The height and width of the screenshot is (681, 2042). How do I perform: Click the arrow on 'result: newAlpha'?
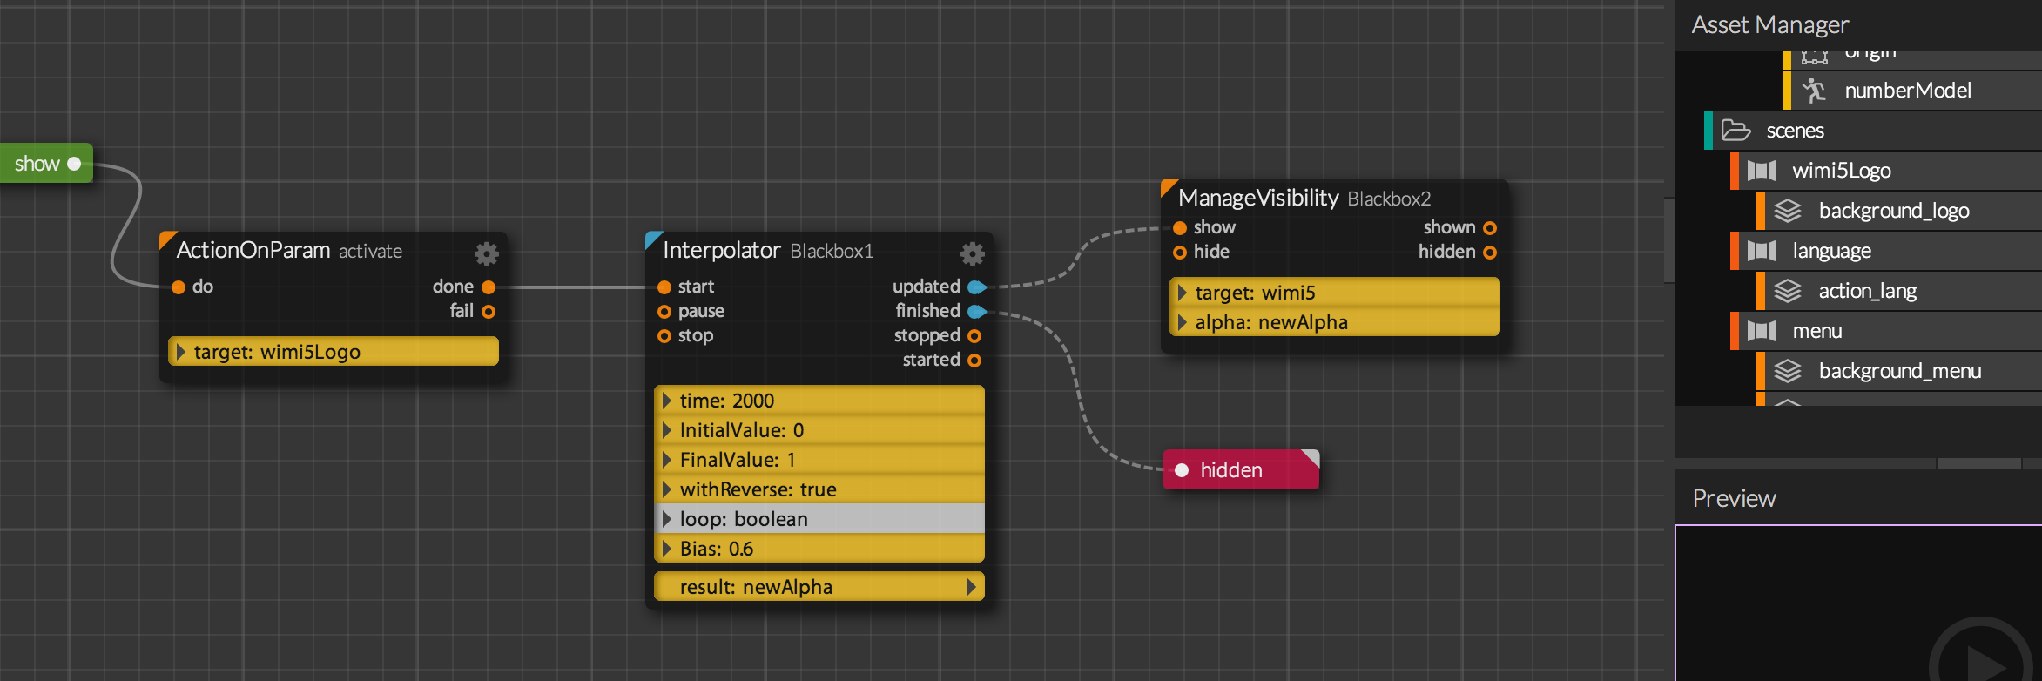(x=972, y=587)
